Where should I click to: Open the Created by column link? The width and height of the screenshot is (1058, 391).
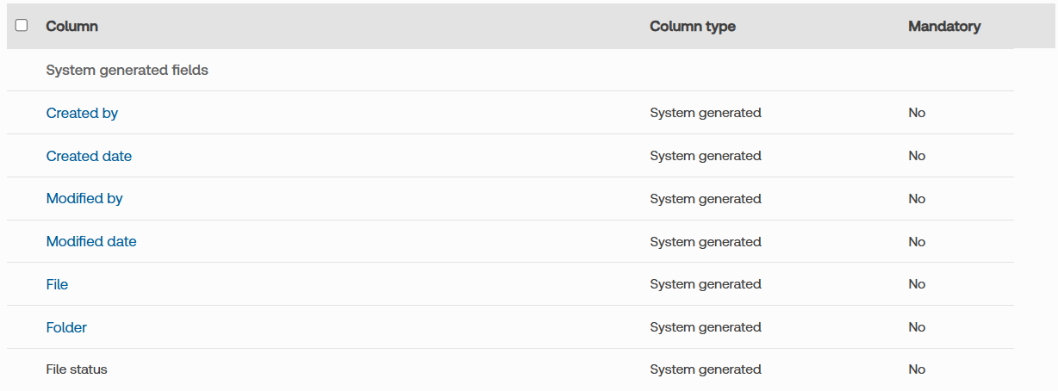pyautogui.click(x=82, y=113)
